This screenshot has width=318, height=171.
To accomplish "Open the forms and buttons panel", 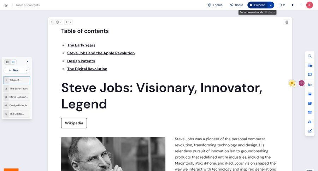I will point(310,112).
